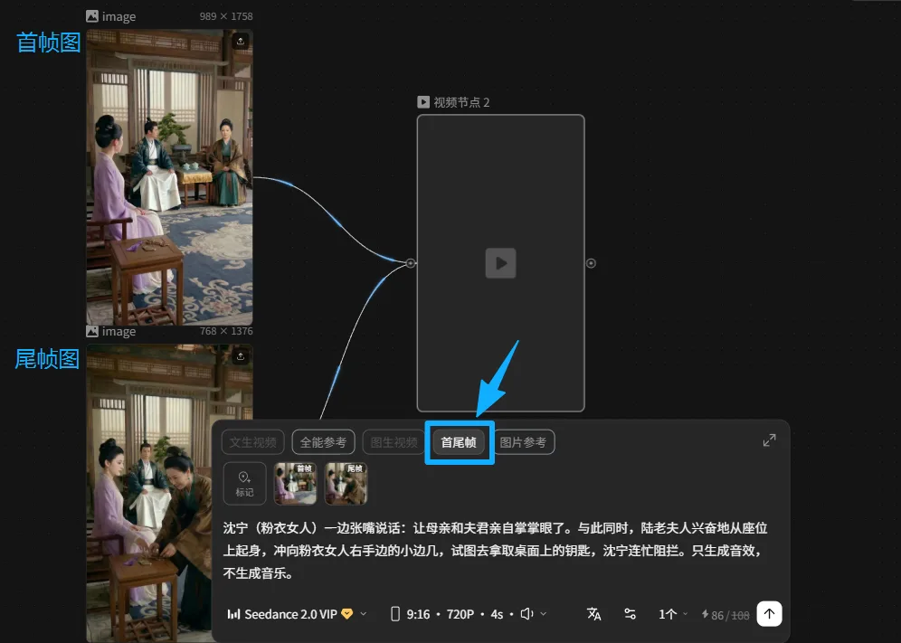Select the tail frame image node on the canvas

click(x=169, y=493)
